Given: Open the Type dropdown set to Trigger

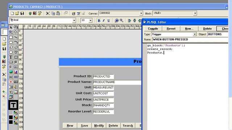Looking at the screenshot, I should [195, 34].
